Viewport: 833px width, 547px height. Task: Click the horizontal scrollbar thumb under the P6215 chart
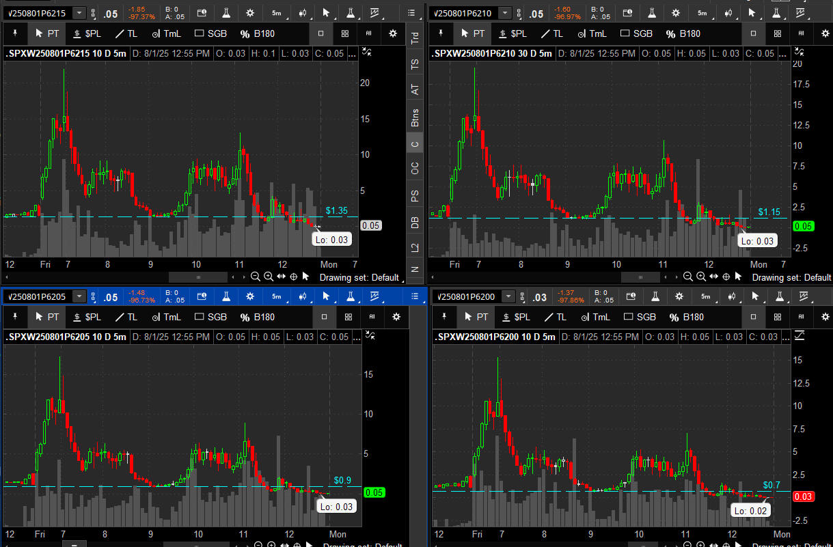click(x=198, y=277)
